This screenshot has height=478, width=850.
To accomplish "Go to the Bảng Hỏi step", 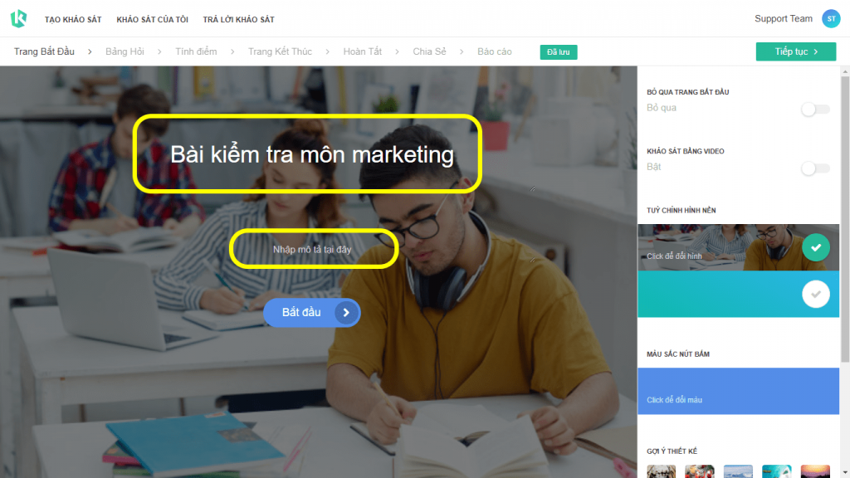I will [x=125, y=51].
